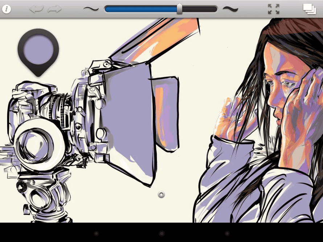Click the brush size slider handle
323x242 pixels.
point(179,9)
